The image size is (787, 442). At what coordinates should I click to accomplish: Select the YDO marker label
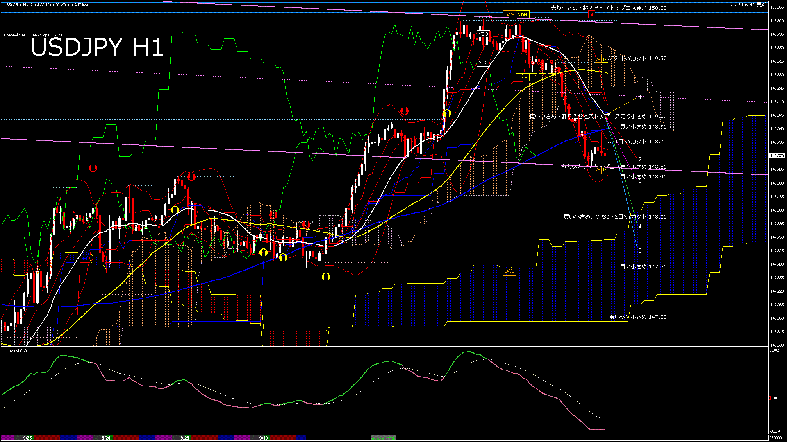(483, 34)
